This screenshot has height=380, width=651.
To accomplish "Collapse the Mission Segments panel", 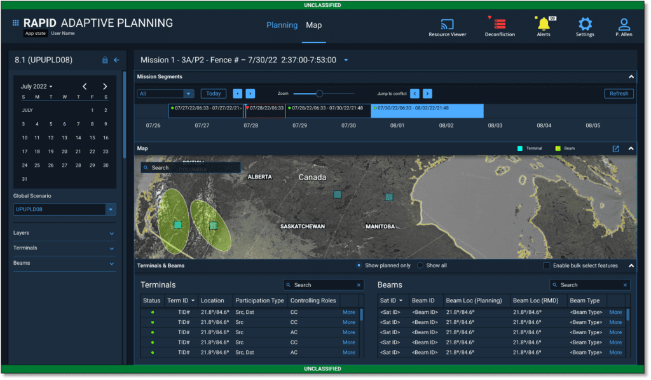I will click(x=631, y=77).
